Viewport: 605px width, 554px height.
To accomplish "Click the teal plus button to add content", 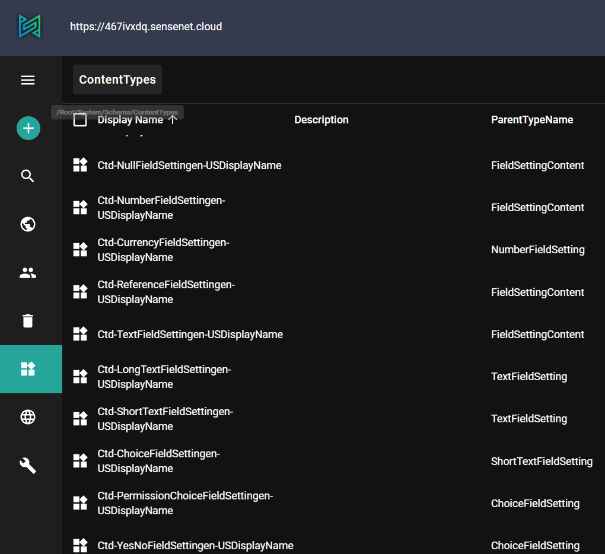I will point(28,128).
